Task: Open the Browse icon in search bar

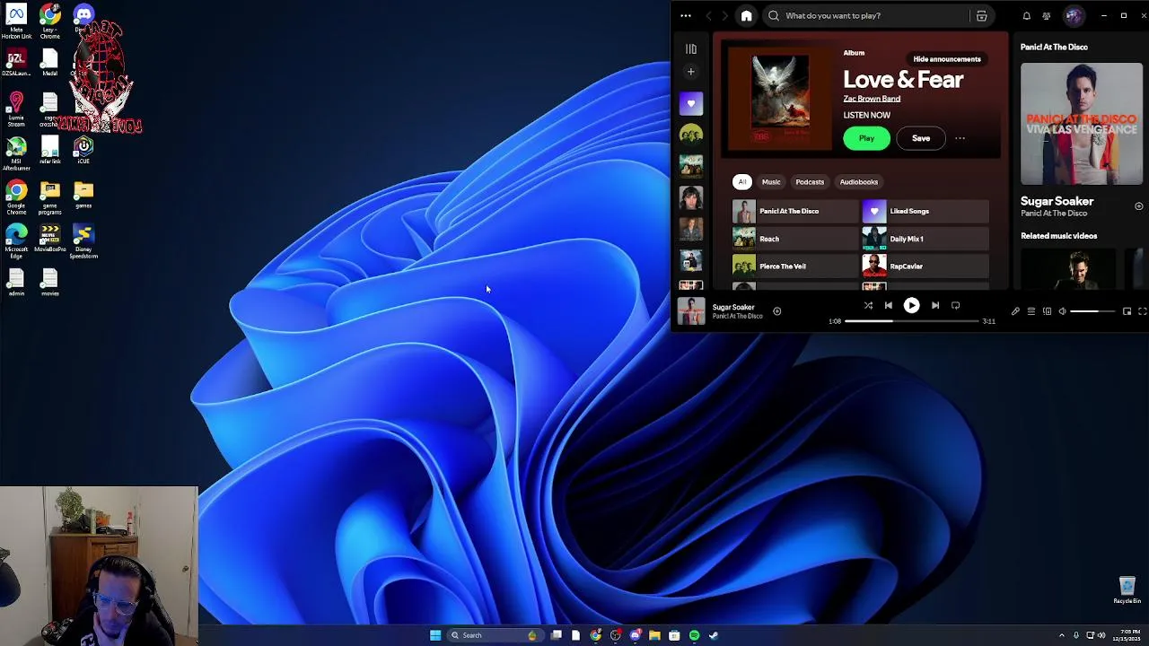Action: click(981, 15)
